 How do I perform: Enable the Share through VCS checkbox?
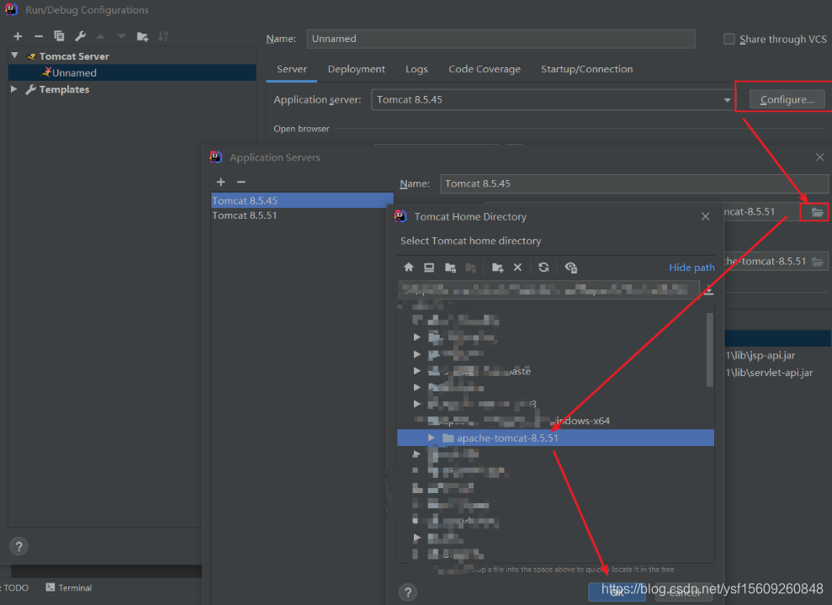[x=729, y=39]
